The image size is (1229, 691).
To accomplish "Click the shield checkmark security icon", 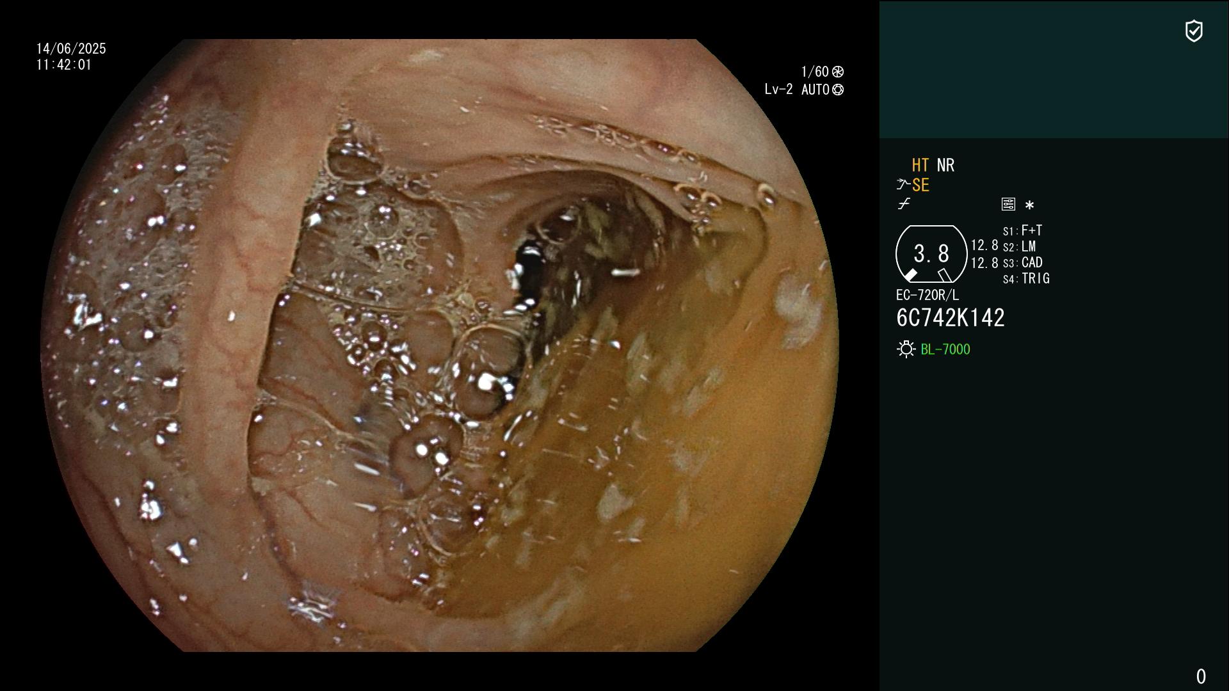I will point(1194,31).
